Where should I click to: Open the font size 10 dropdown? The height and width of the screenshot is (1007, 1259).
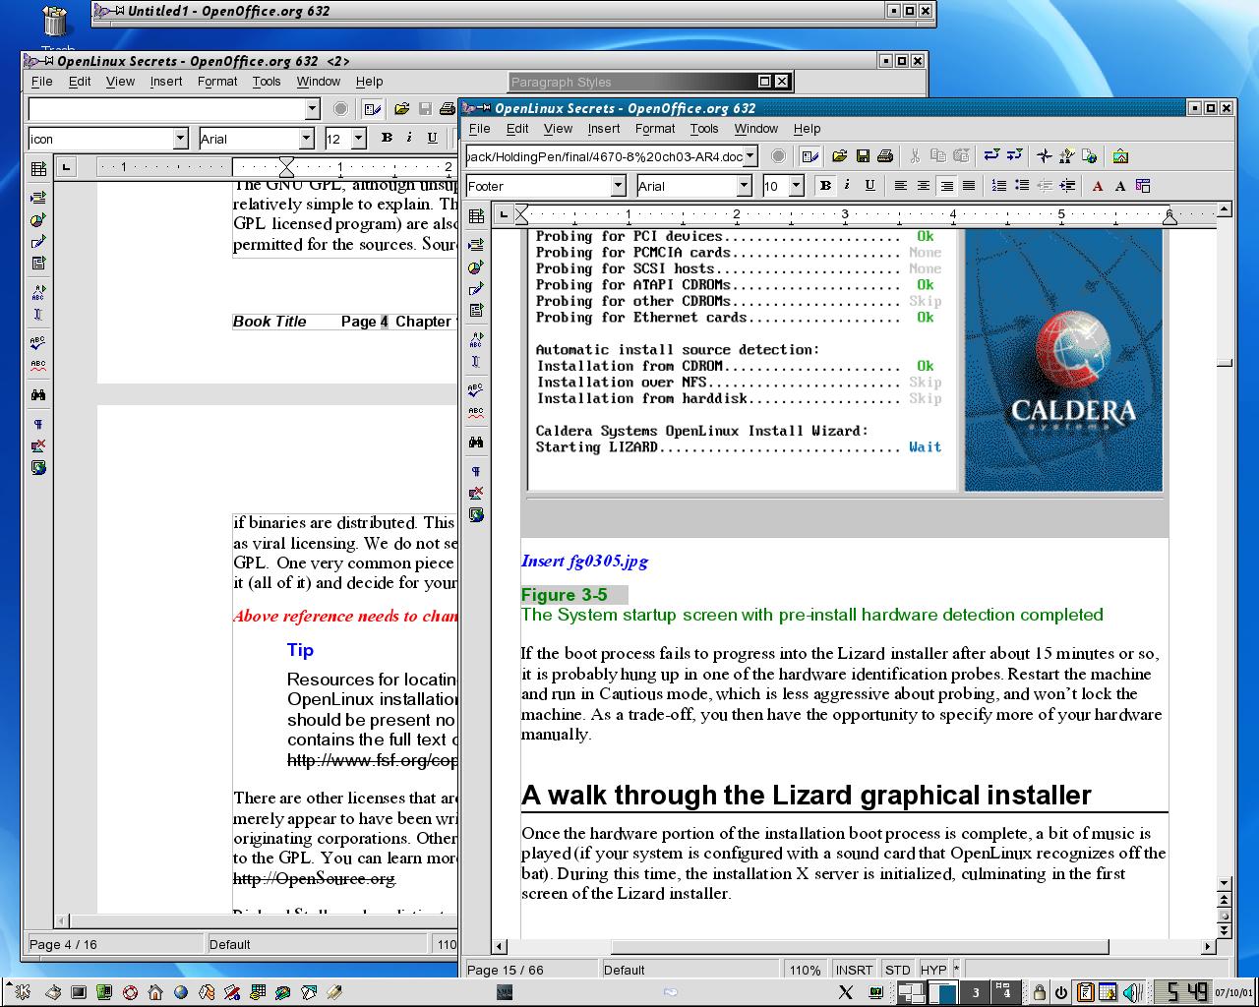click(x=796, y=186)
